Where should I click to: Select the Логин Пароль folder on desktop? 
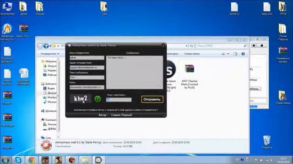click(x=283, y=32)
